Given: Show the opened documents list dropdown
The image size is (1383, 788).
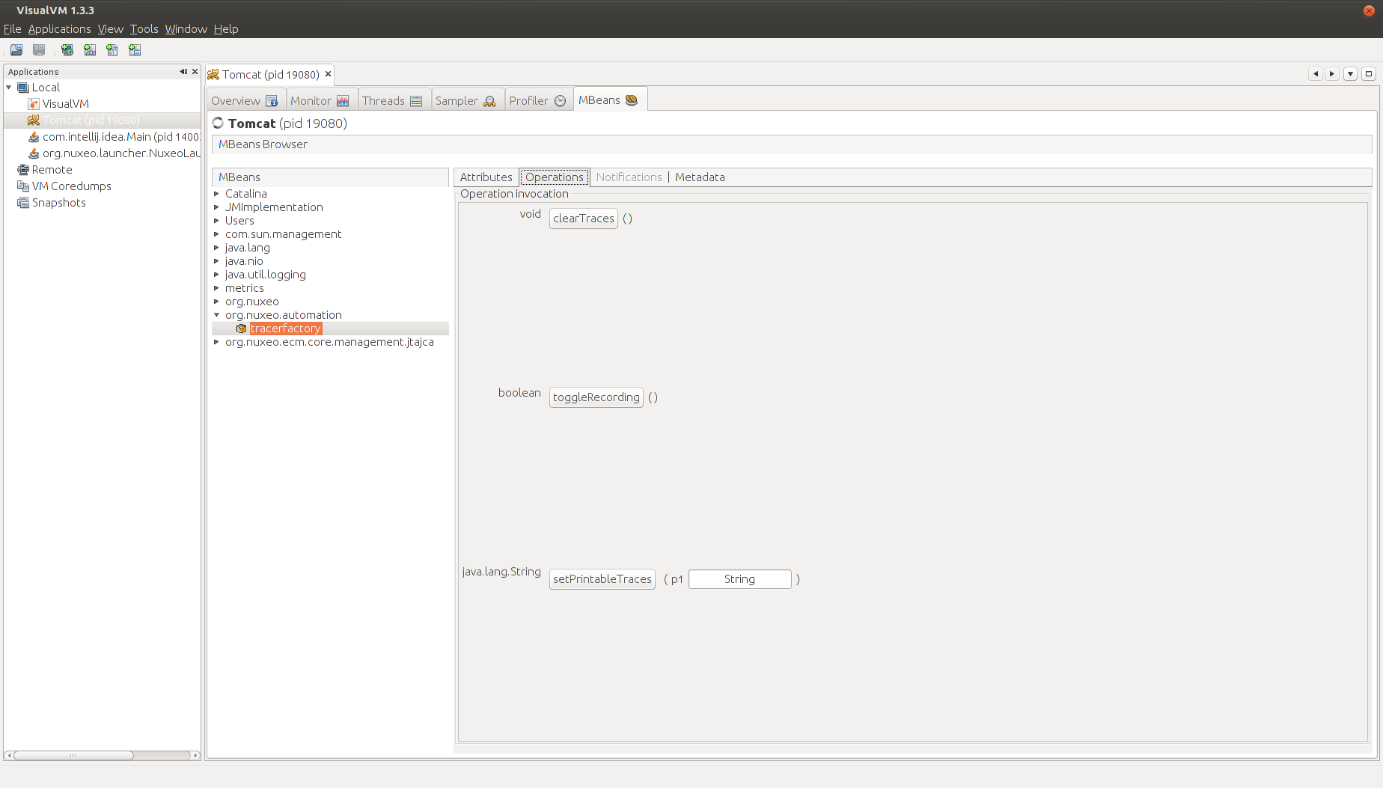Looking at the screenshot, I should coord(1350,73).
